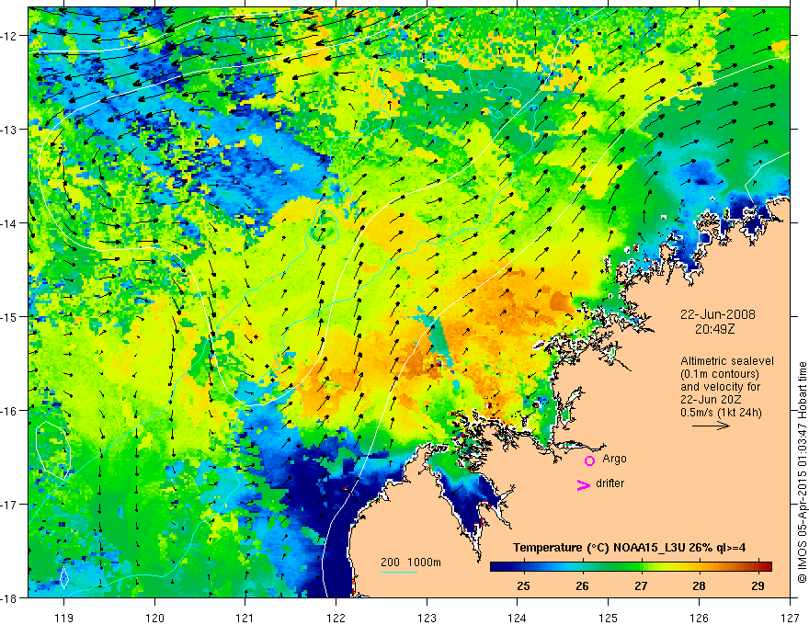Click the latitude label -15
This screenshot has height=625, width=809.
[x=9, y=317]
